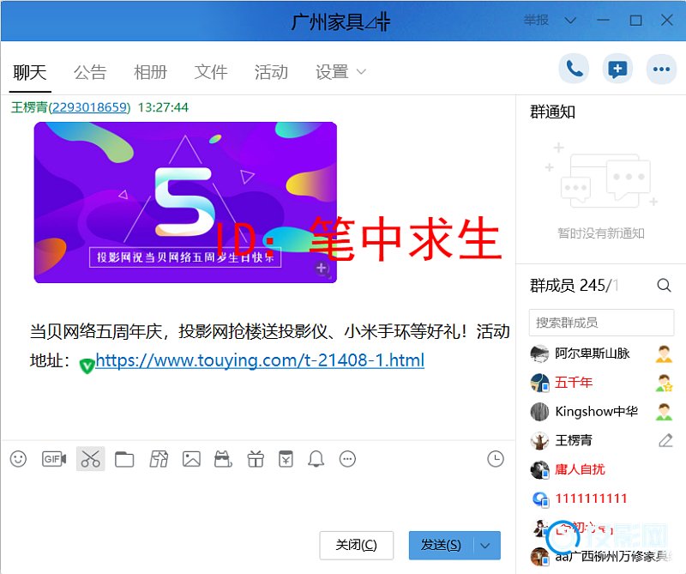Switch to the 聊天 tab
686x574 pixels.
(x=29, y=72)
